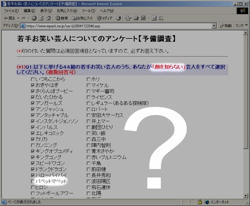
Task: Open the Mail icon dropdown arrow
Action: 131,18
